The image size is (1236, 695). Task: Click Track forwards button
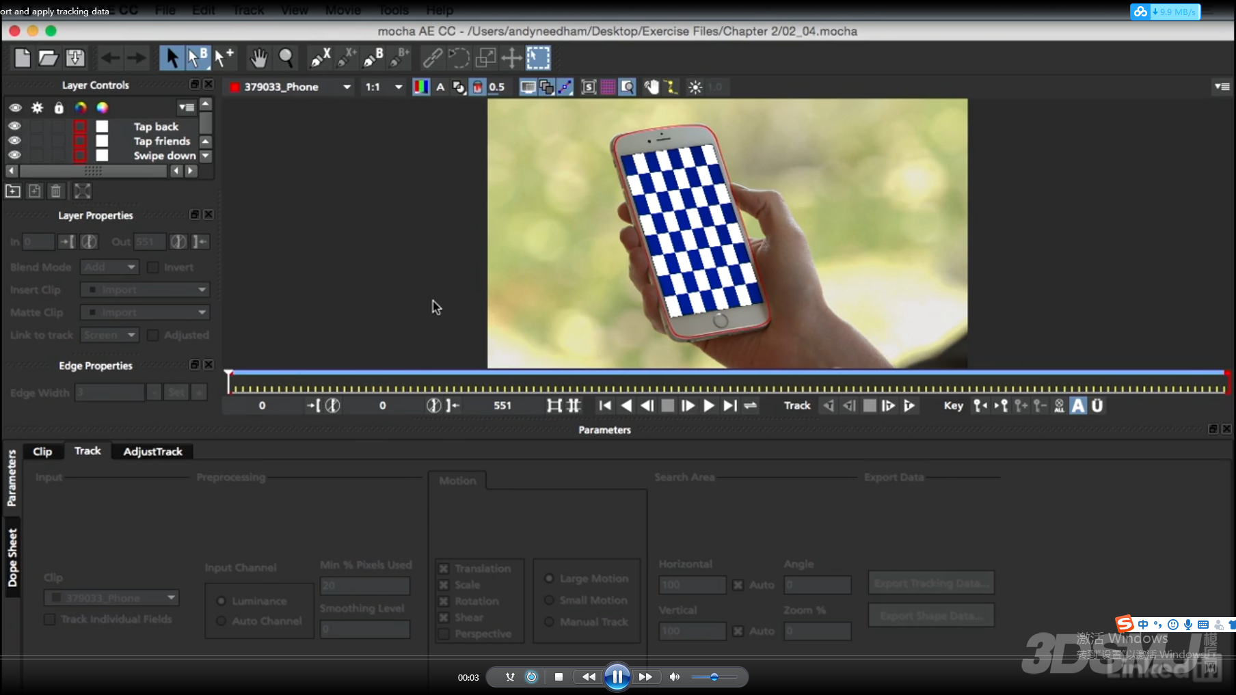click(909, 405)
